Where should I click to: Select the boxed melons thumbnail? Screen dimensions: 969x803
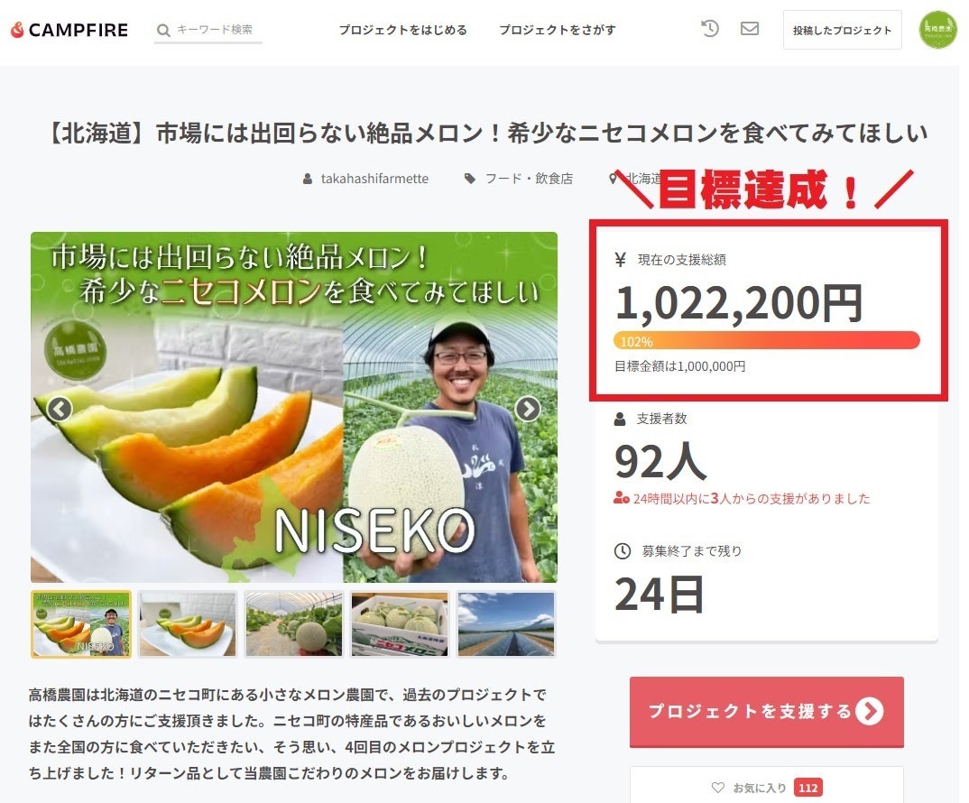400,623
